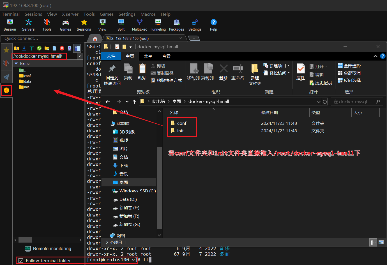The width and height of the screenshot is (387, 265).
Task: Switch Explorer to details view
Action: point(373,243)
